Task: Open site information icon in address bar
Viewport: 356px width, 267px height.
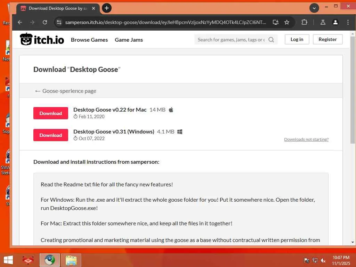Action: coord(59,22)
